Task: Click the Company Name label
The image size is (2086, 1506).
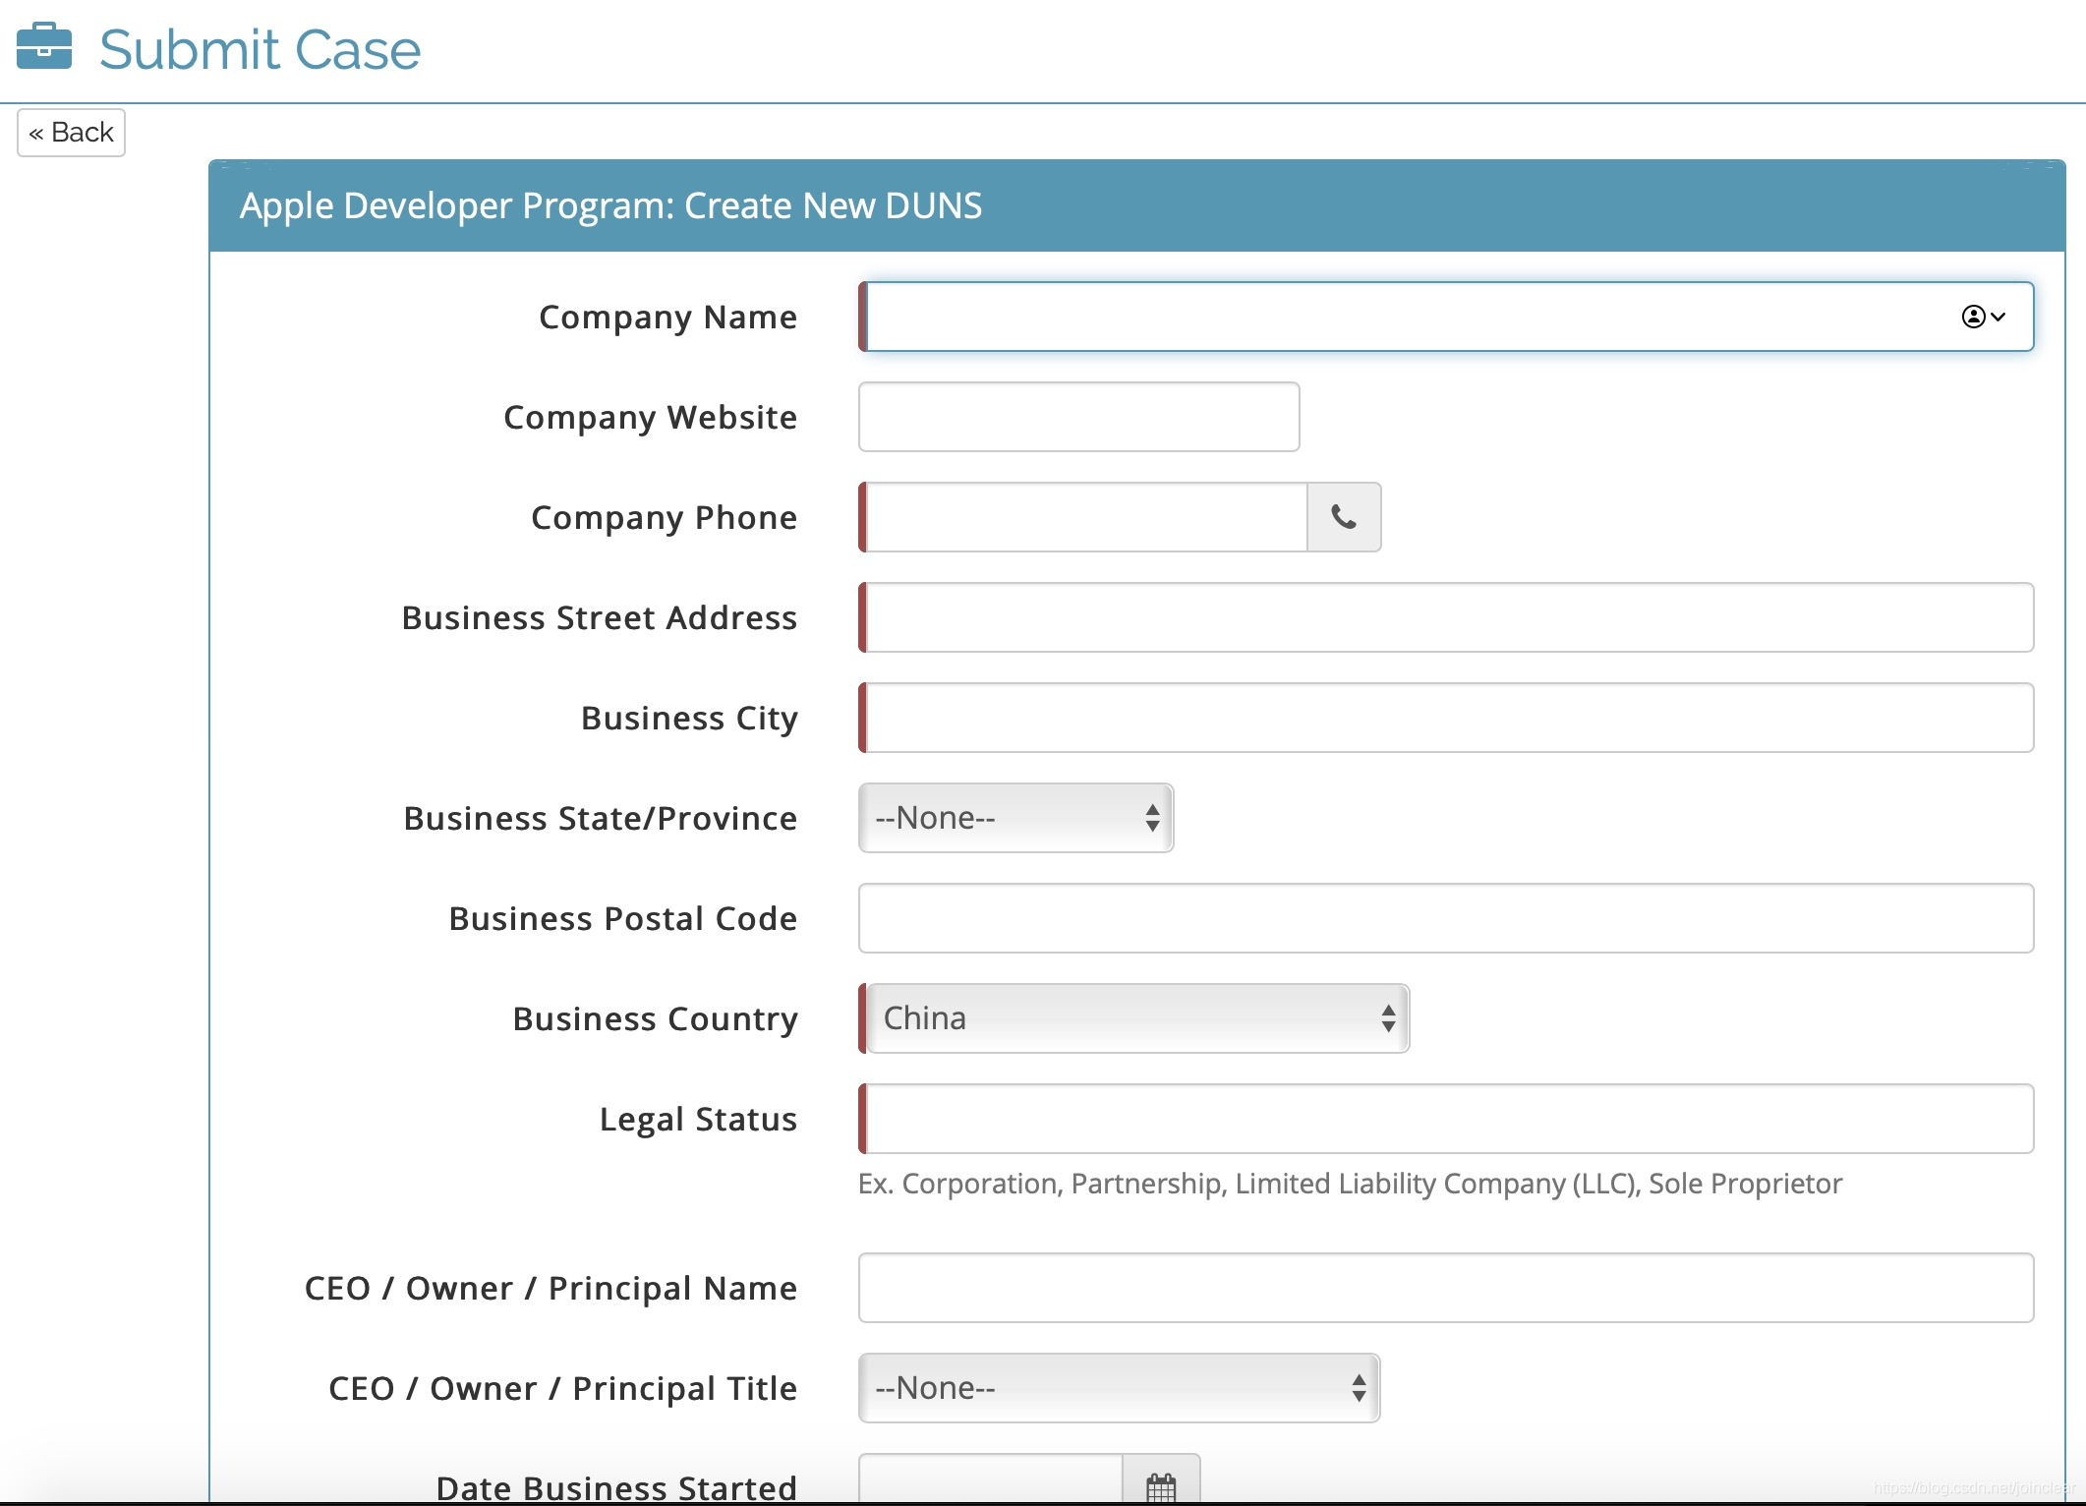Action: [668, 318]
